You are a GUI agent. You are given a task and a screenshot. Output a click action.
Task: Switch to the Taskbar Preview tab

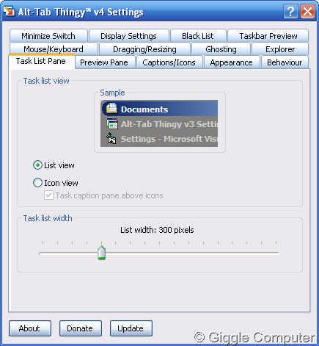pyautogui.click(x=268, y=36)
